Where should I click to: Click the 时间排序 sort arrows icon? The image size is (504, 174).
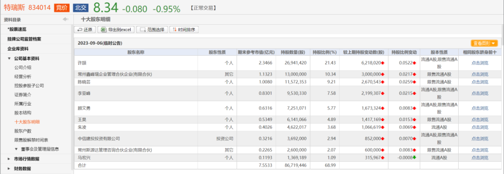pyautogui.click(x=175, y=30)
